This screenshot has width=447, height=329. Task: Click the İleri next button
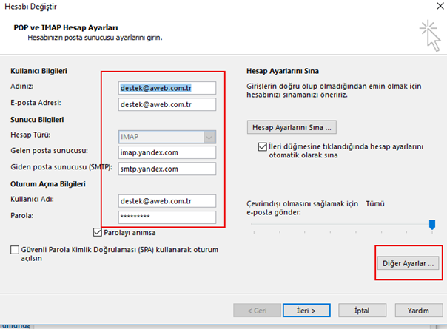[x=306, y=311]
